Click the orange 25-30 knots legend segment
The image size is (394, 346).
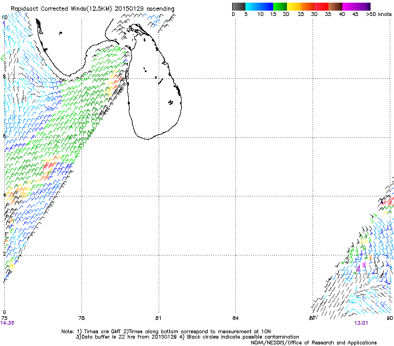click(x=308, y=6)
